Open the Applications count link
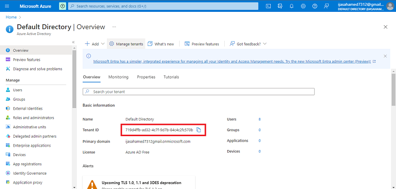The image size is (396, 189). (x=259, y=141)
